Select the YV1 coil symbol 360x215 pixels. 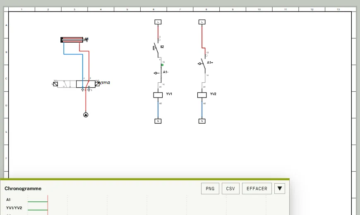tap(158, 95)
